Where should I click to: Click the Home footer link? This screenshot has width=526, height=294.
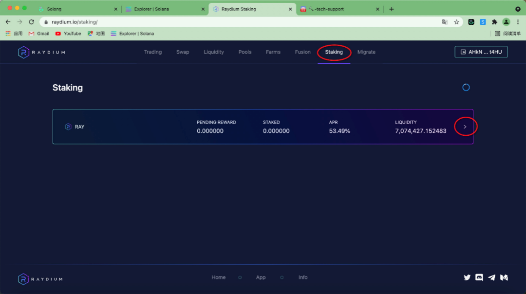click(218, 277)
